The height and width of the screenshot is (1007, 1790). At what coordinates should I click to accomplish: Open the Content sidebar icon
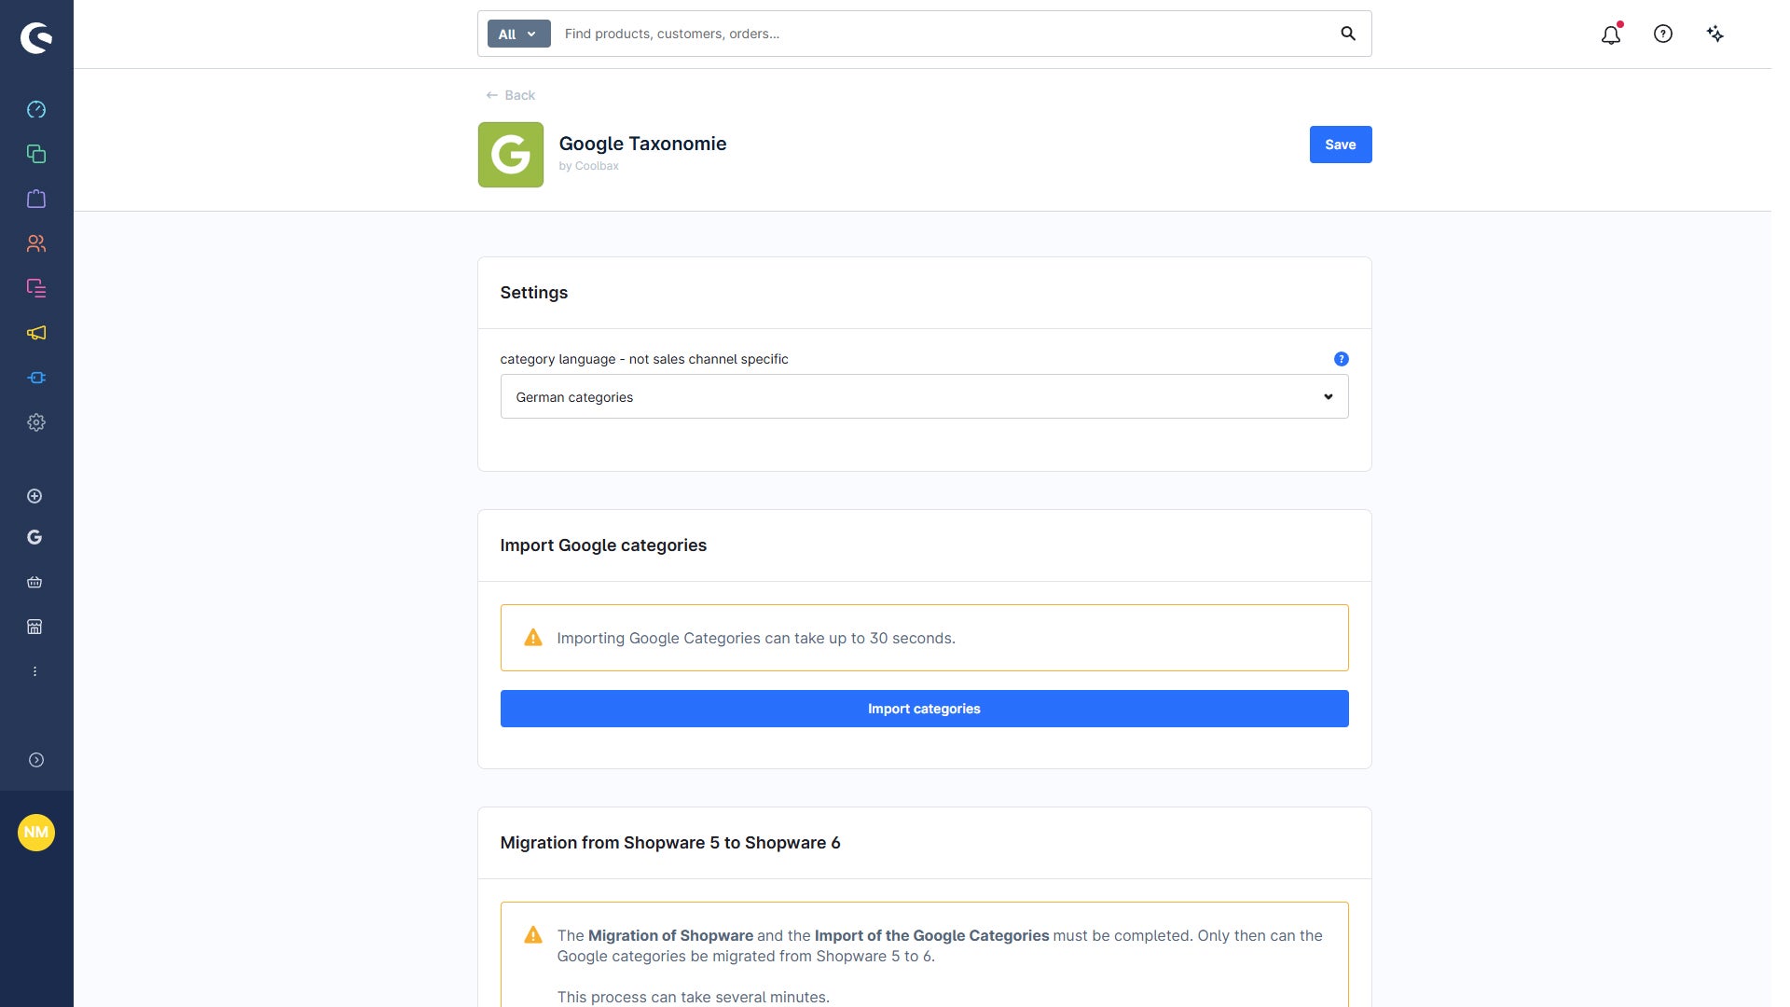click(x=36, y=288)
